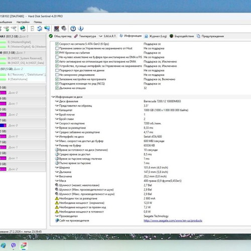
Task: Open the Журнал (Log) tab
Action: (x=156, y=36)
